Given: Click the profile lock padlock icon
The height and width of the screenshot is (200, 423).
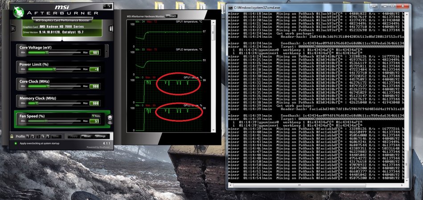Looking at the screenshot, I should [12, 136].
